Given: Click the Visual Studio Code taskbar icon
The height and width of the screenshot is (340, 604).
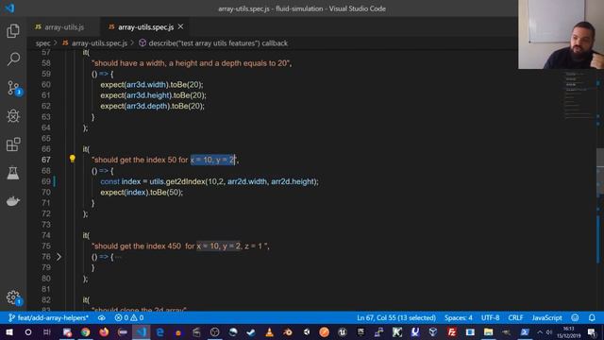Looking at the screenshot, I should coord(142,331).
